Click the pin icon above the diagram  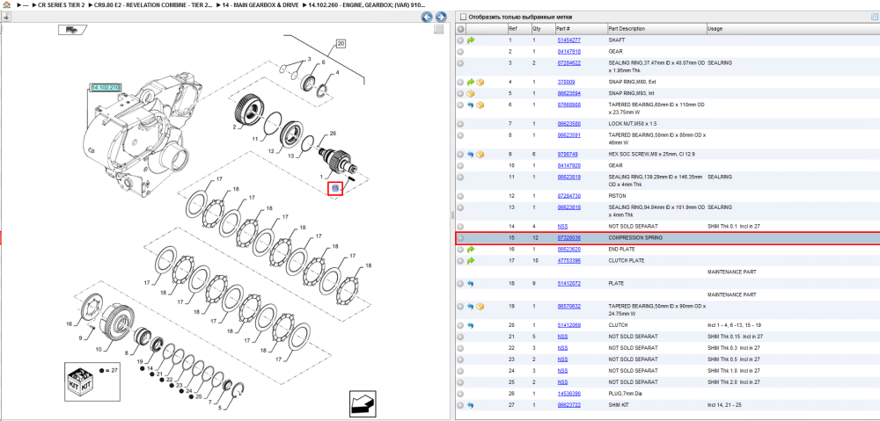pos(6,18)
